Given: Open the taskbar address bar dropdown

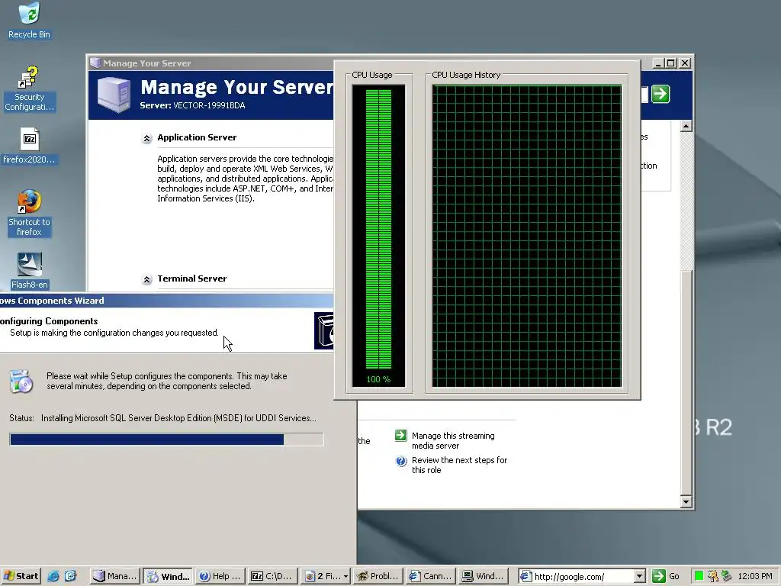Looking at the screenshot, I should pos(640,576).
